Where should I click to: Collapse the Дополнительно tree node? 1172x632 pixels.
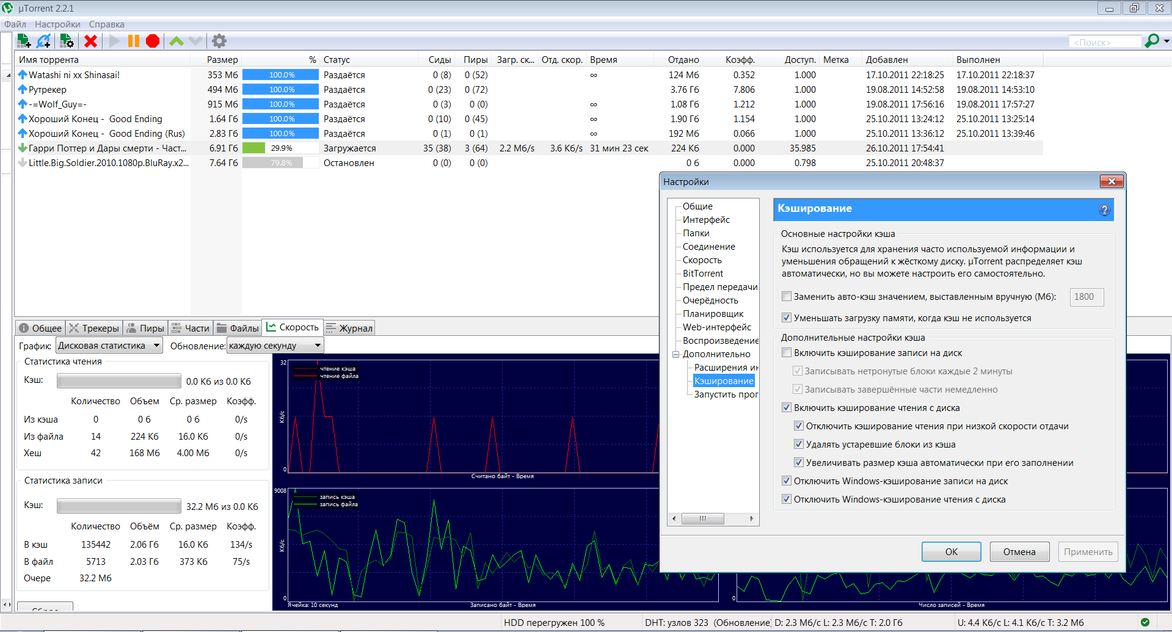pos(675,354)
